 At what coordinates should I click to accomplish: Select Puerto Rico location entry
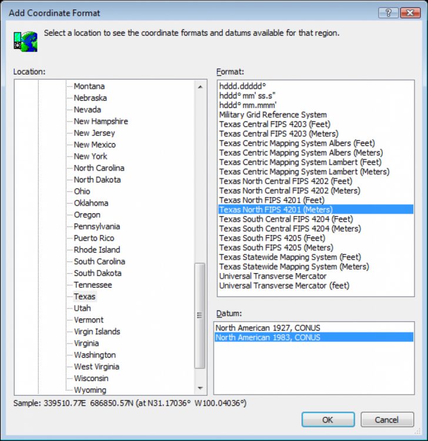tap(94, 238)
